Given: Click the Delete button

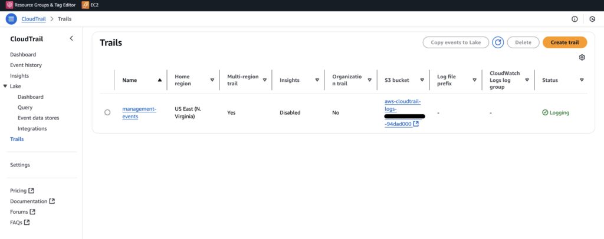Looking at the screenshot, I should point(523,42).
